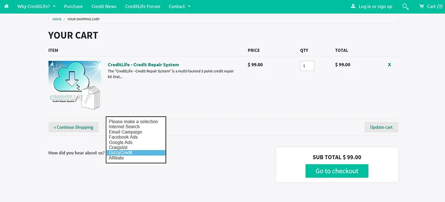This screenshot has width=445, height=202.
Task: Click the quantity input field
Action: click(x=307, y=66)
